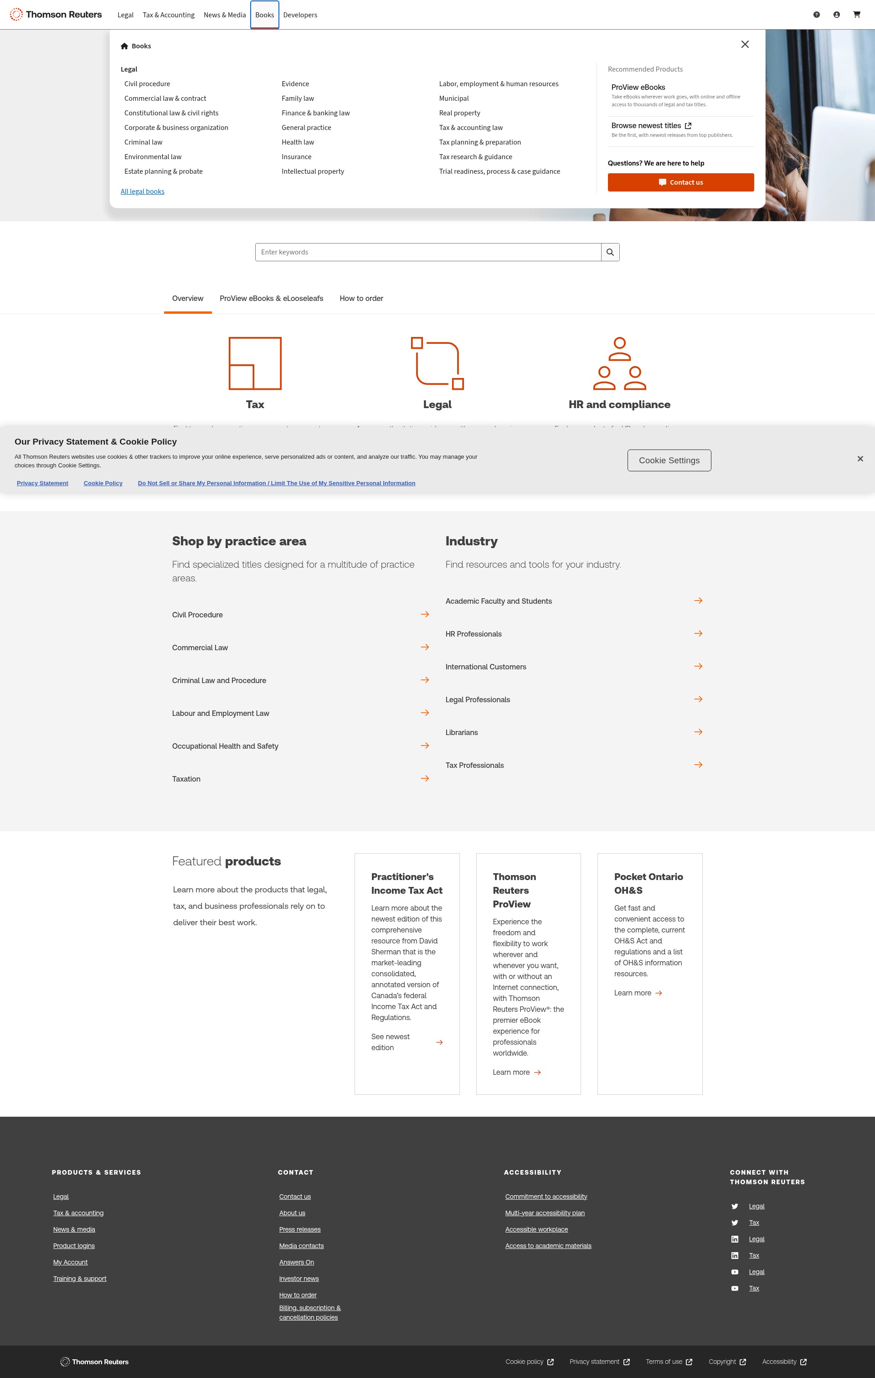The height and width of the screenshot is (1378, 875).
Task: Open the Developers menu
Action: [x=300, y=15]
